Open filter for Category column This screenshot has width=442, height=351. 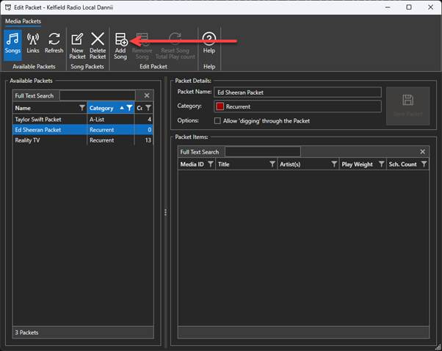pyautogui.click(x=129, y=108)
